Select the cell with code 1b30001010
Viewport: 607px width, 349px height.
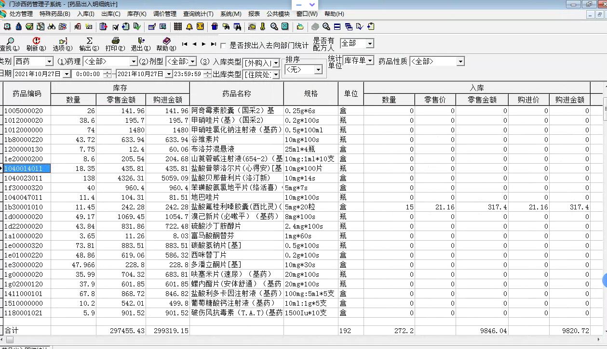click(27, 207)
